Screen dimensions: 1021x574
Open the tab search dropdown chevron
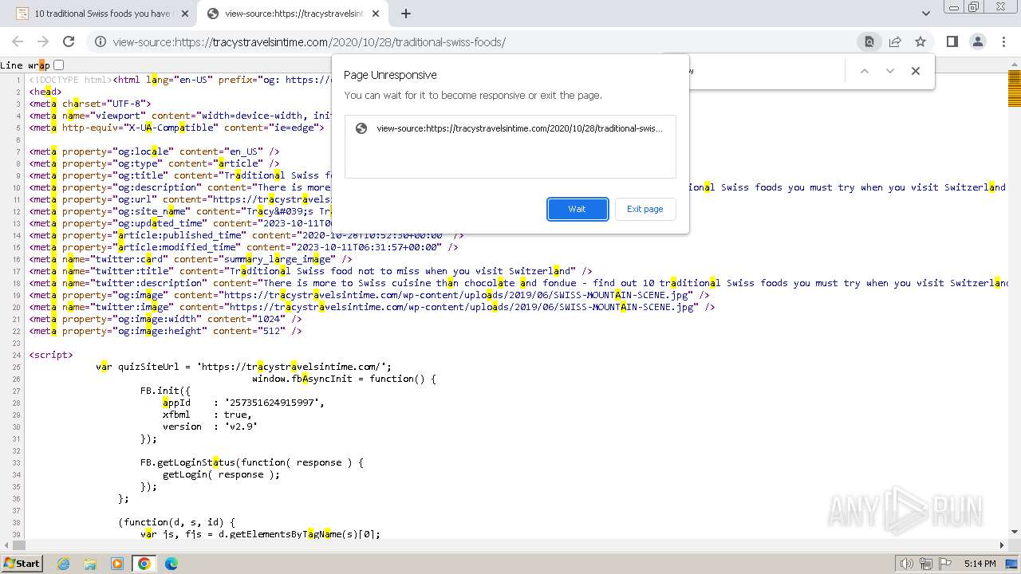[925, 14]
